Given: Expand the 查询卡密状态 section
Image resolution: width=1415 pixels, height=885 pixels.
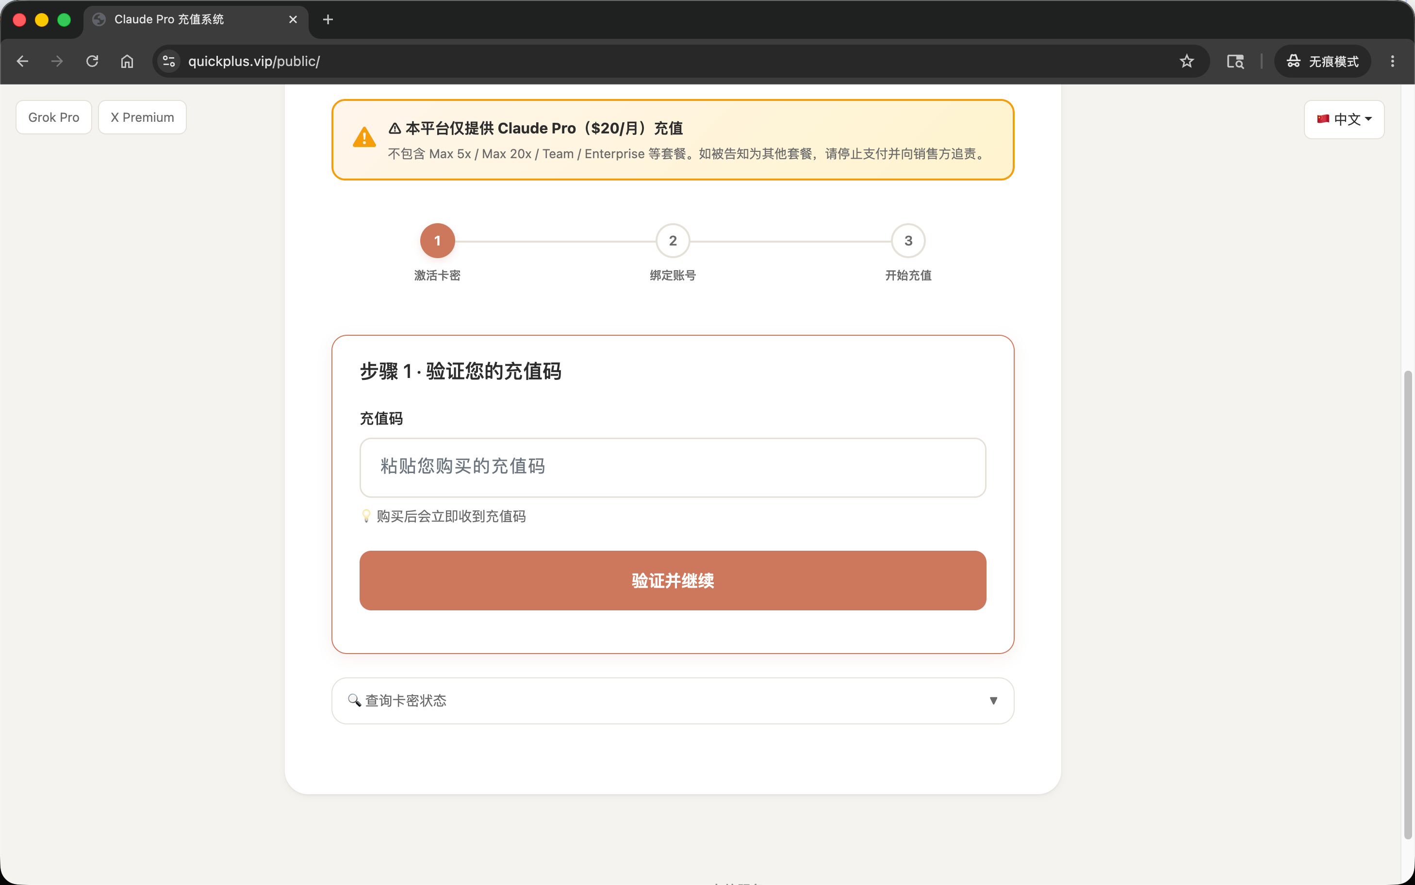Looking at the screenshot, I should 673,701.
